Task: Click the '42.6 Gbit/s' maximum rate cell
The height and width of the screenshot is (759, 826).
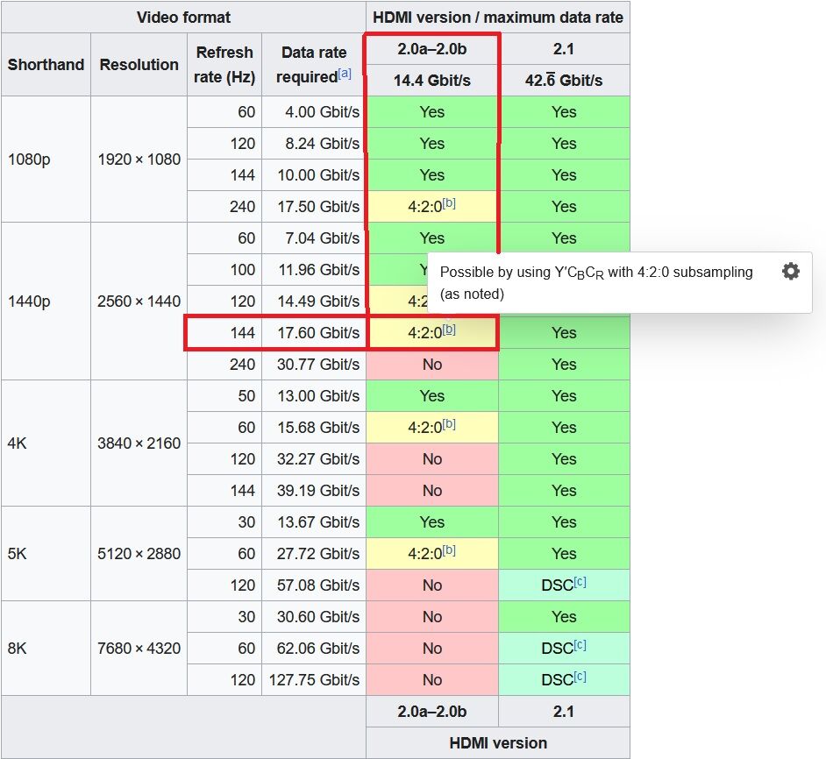Action: [x=564, y=80]
